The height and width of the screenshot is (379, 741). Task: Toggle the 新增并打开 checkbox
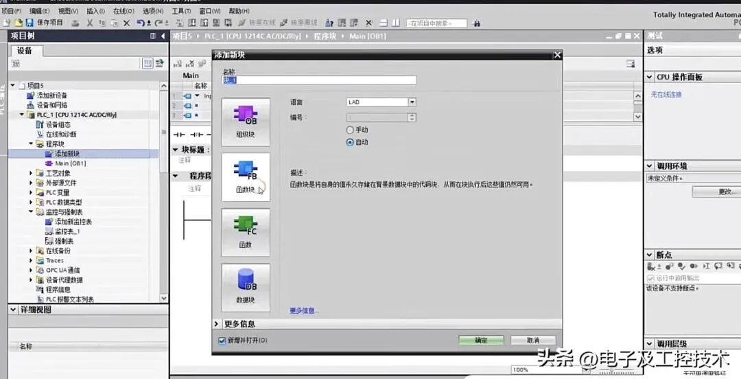pyautogui.click(x=222, y=341)
